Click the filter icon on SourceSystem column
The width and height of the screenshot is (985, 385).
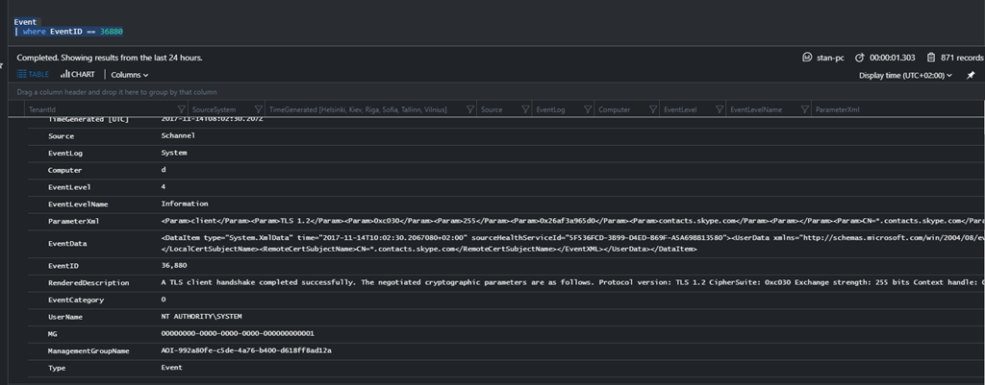(258, 110)
